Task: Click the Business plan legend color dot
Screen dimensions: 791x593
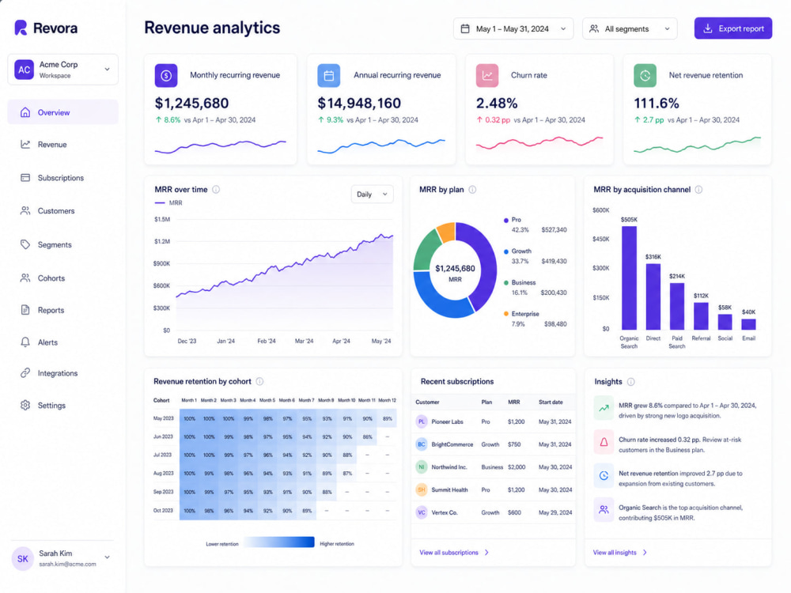Action: coord(506,283)
